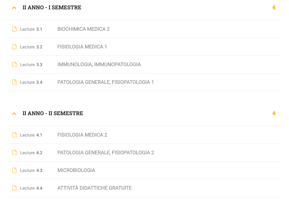Click the II ANNO - I SEMESTRE heading
289x200 pixels.
click(52, 7)
